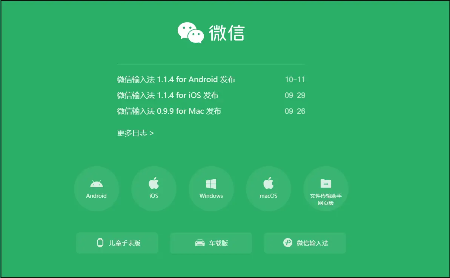Select the macOS download icon

[268, 183]
